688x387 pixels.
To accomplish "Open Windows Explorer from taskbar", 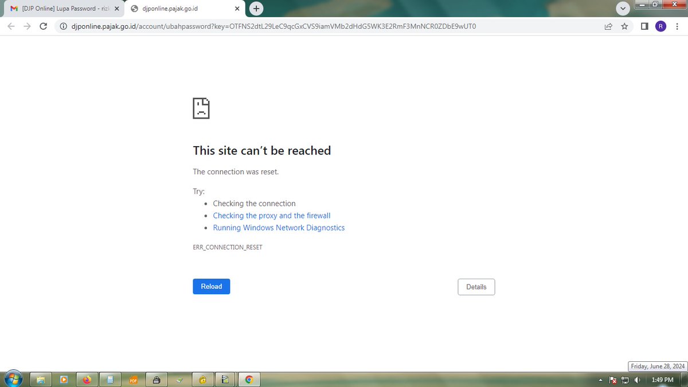I will tap(42, 380).
